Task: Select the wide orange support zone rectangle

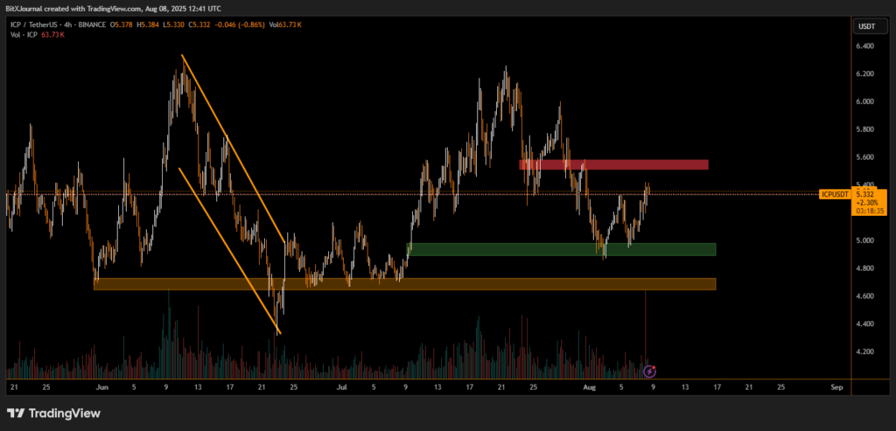Action: 404,284
